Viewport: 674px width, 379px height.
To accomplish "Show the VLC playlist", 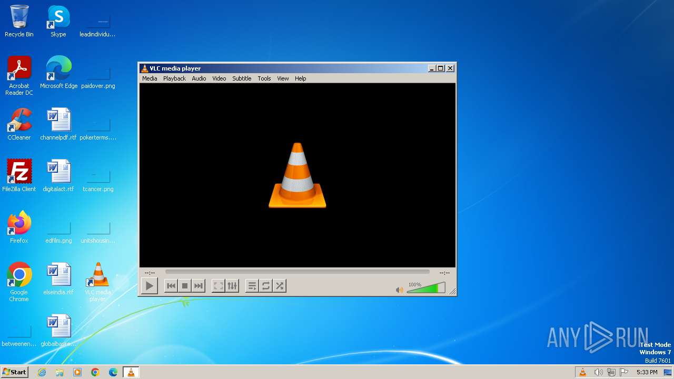I will coord(252,286).
